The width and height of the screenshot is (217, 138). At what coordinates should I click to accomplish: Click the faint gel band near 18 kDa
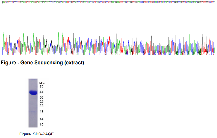[x=33, y=112]
